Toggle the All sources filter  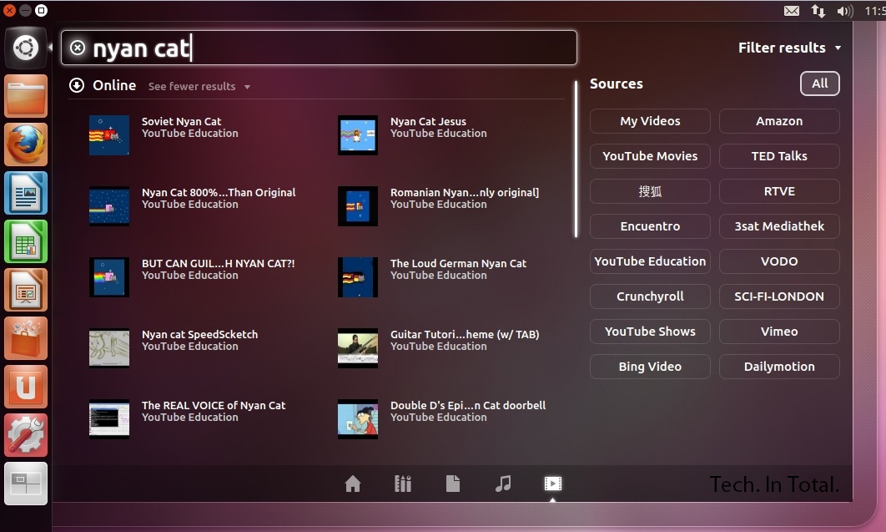(x=819, y=84)
